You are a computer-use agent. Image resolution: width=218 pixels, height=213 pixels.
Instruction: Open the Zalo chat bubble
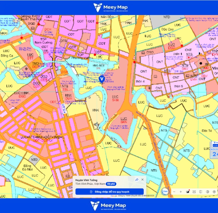pyautogui.click(x=165, y=191)
